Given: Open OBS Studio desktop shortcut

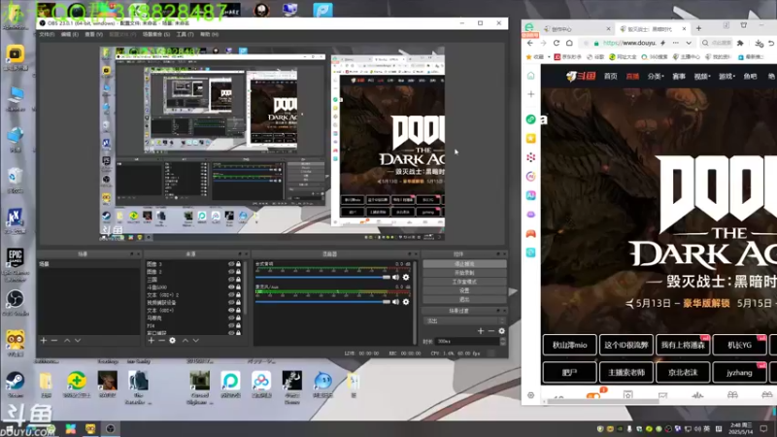Looking at the screenshot, I should [x=16, y=302].
